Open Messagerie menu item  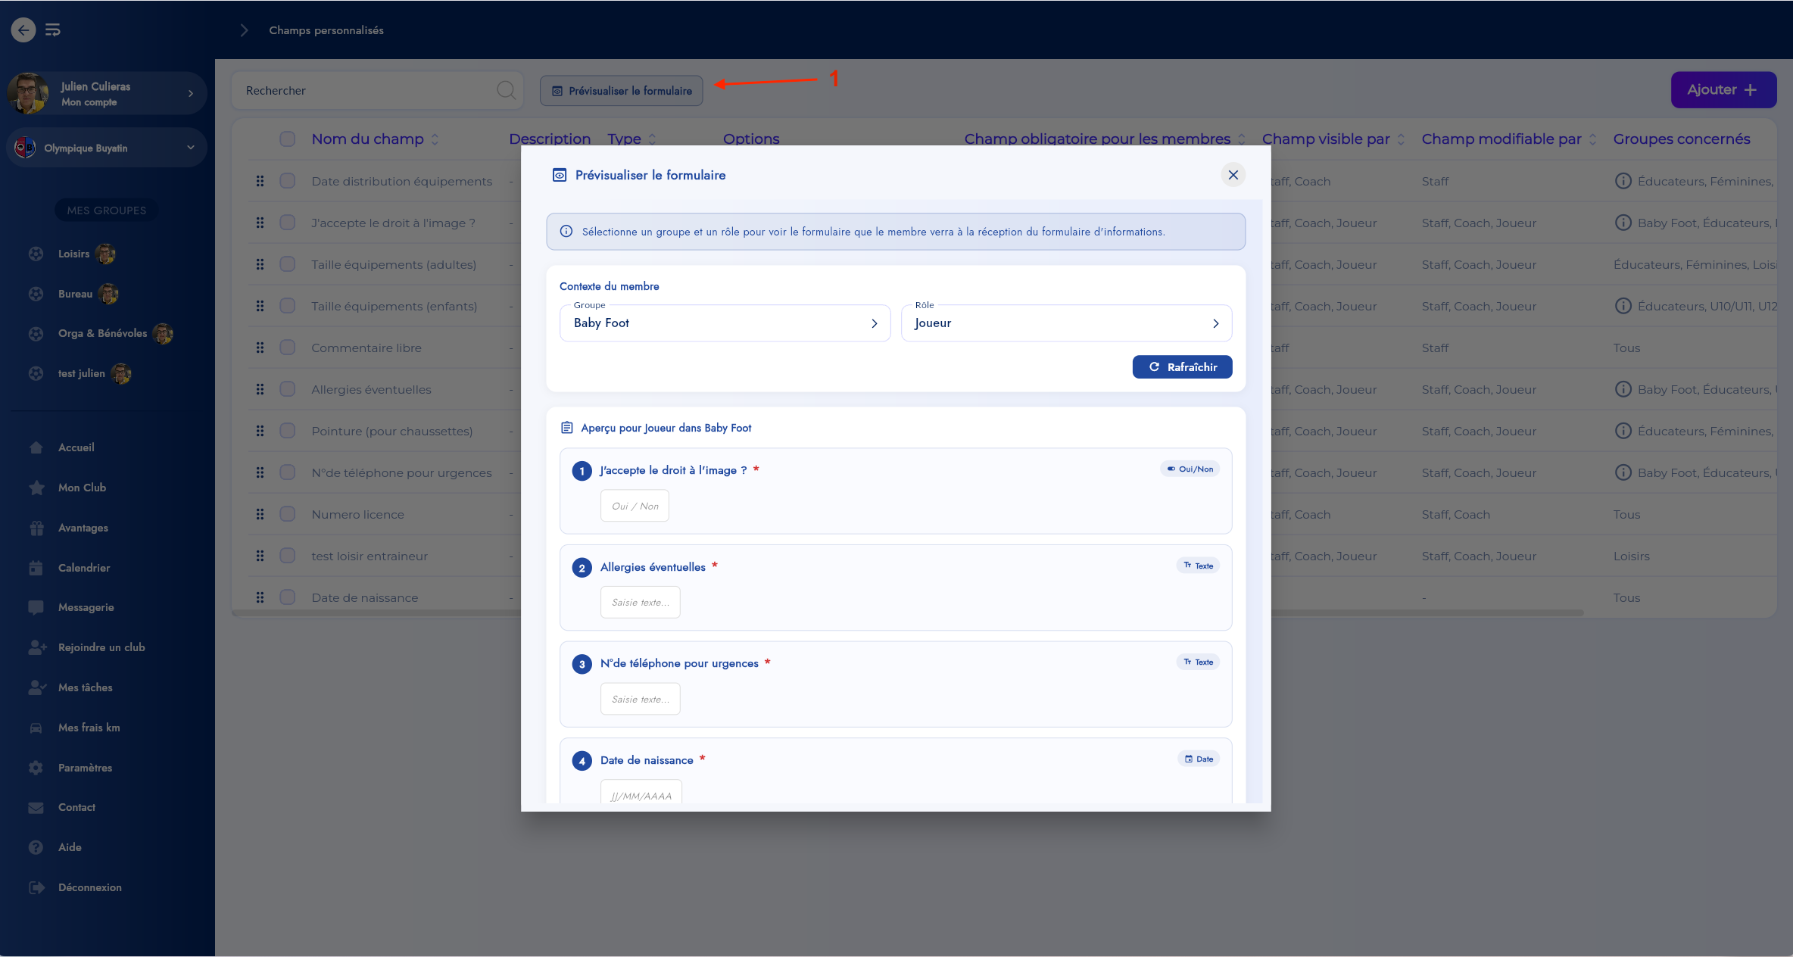point(86,607)
